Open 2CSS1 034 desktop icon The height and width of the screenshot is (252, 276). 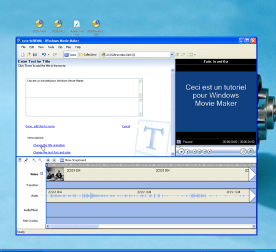pyautogui.click(x=39, y=26)
